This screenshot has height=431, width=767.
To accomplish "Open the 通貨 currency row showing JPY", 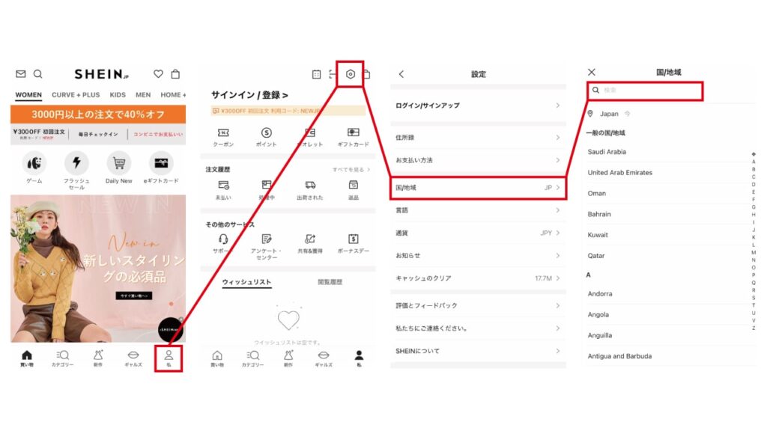I will (x=478, y=233).
